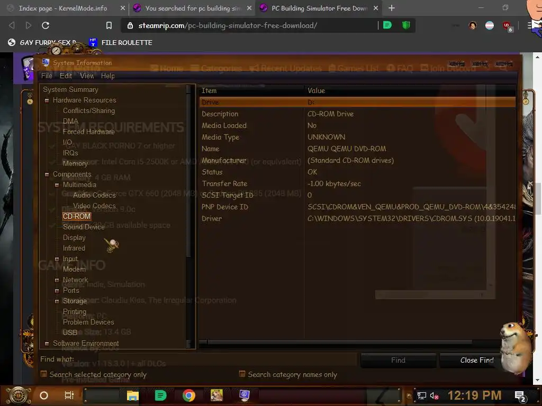Open the notification center icon

coord(520,395)
